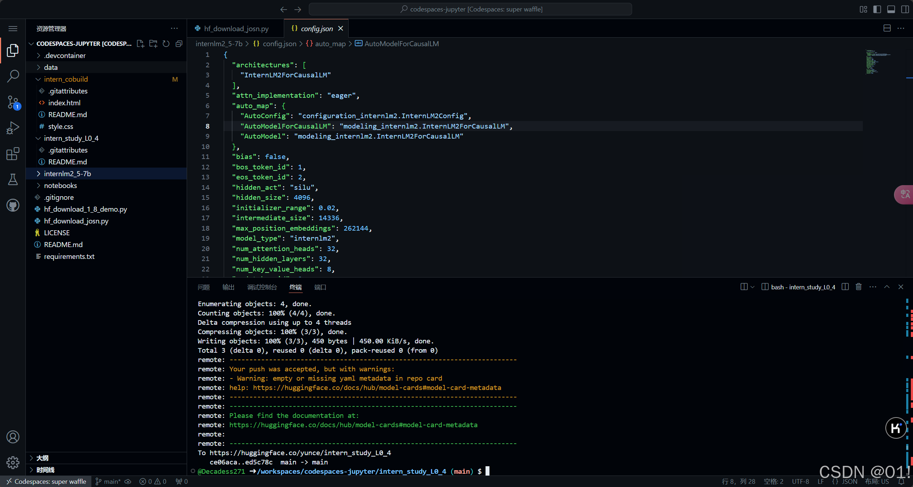This screenshot has height=487, width=913.
Task: Refresh the explorer file tree
Action: click(x=166, y=44)
